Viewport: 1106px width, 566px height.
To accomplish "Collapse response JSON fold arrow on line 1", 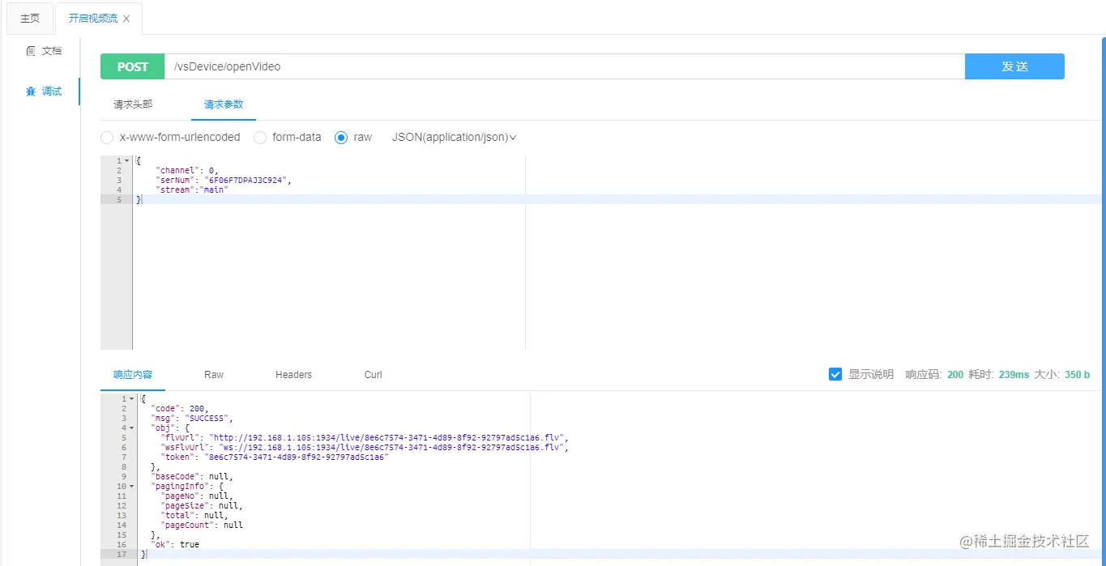I will (130, 399).
